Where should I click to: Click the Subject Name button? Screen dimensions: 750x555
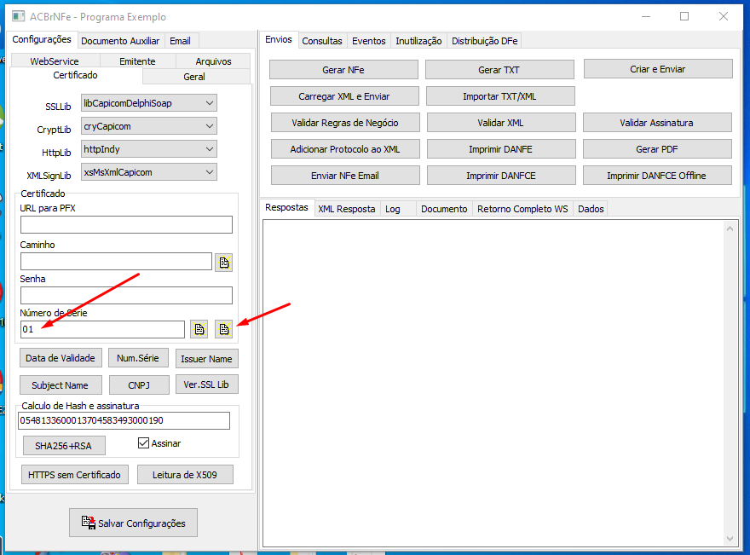click(x=61, y=385)
